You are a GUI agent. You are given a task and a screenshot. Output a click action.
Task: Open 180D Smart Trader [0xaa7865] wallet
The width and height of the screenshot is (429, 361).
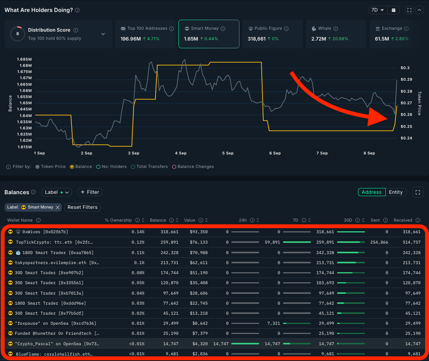tap(58, 253)
